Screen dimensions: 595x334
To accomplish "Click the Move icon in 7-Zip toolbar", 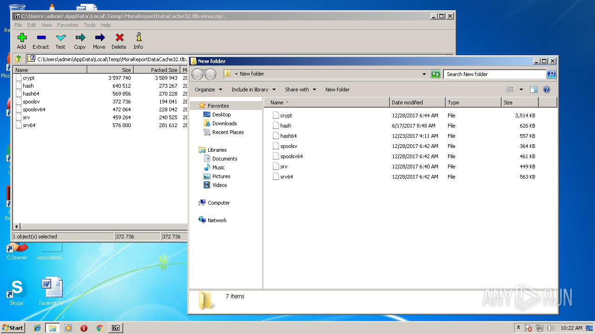I will (x=99, y=41).
